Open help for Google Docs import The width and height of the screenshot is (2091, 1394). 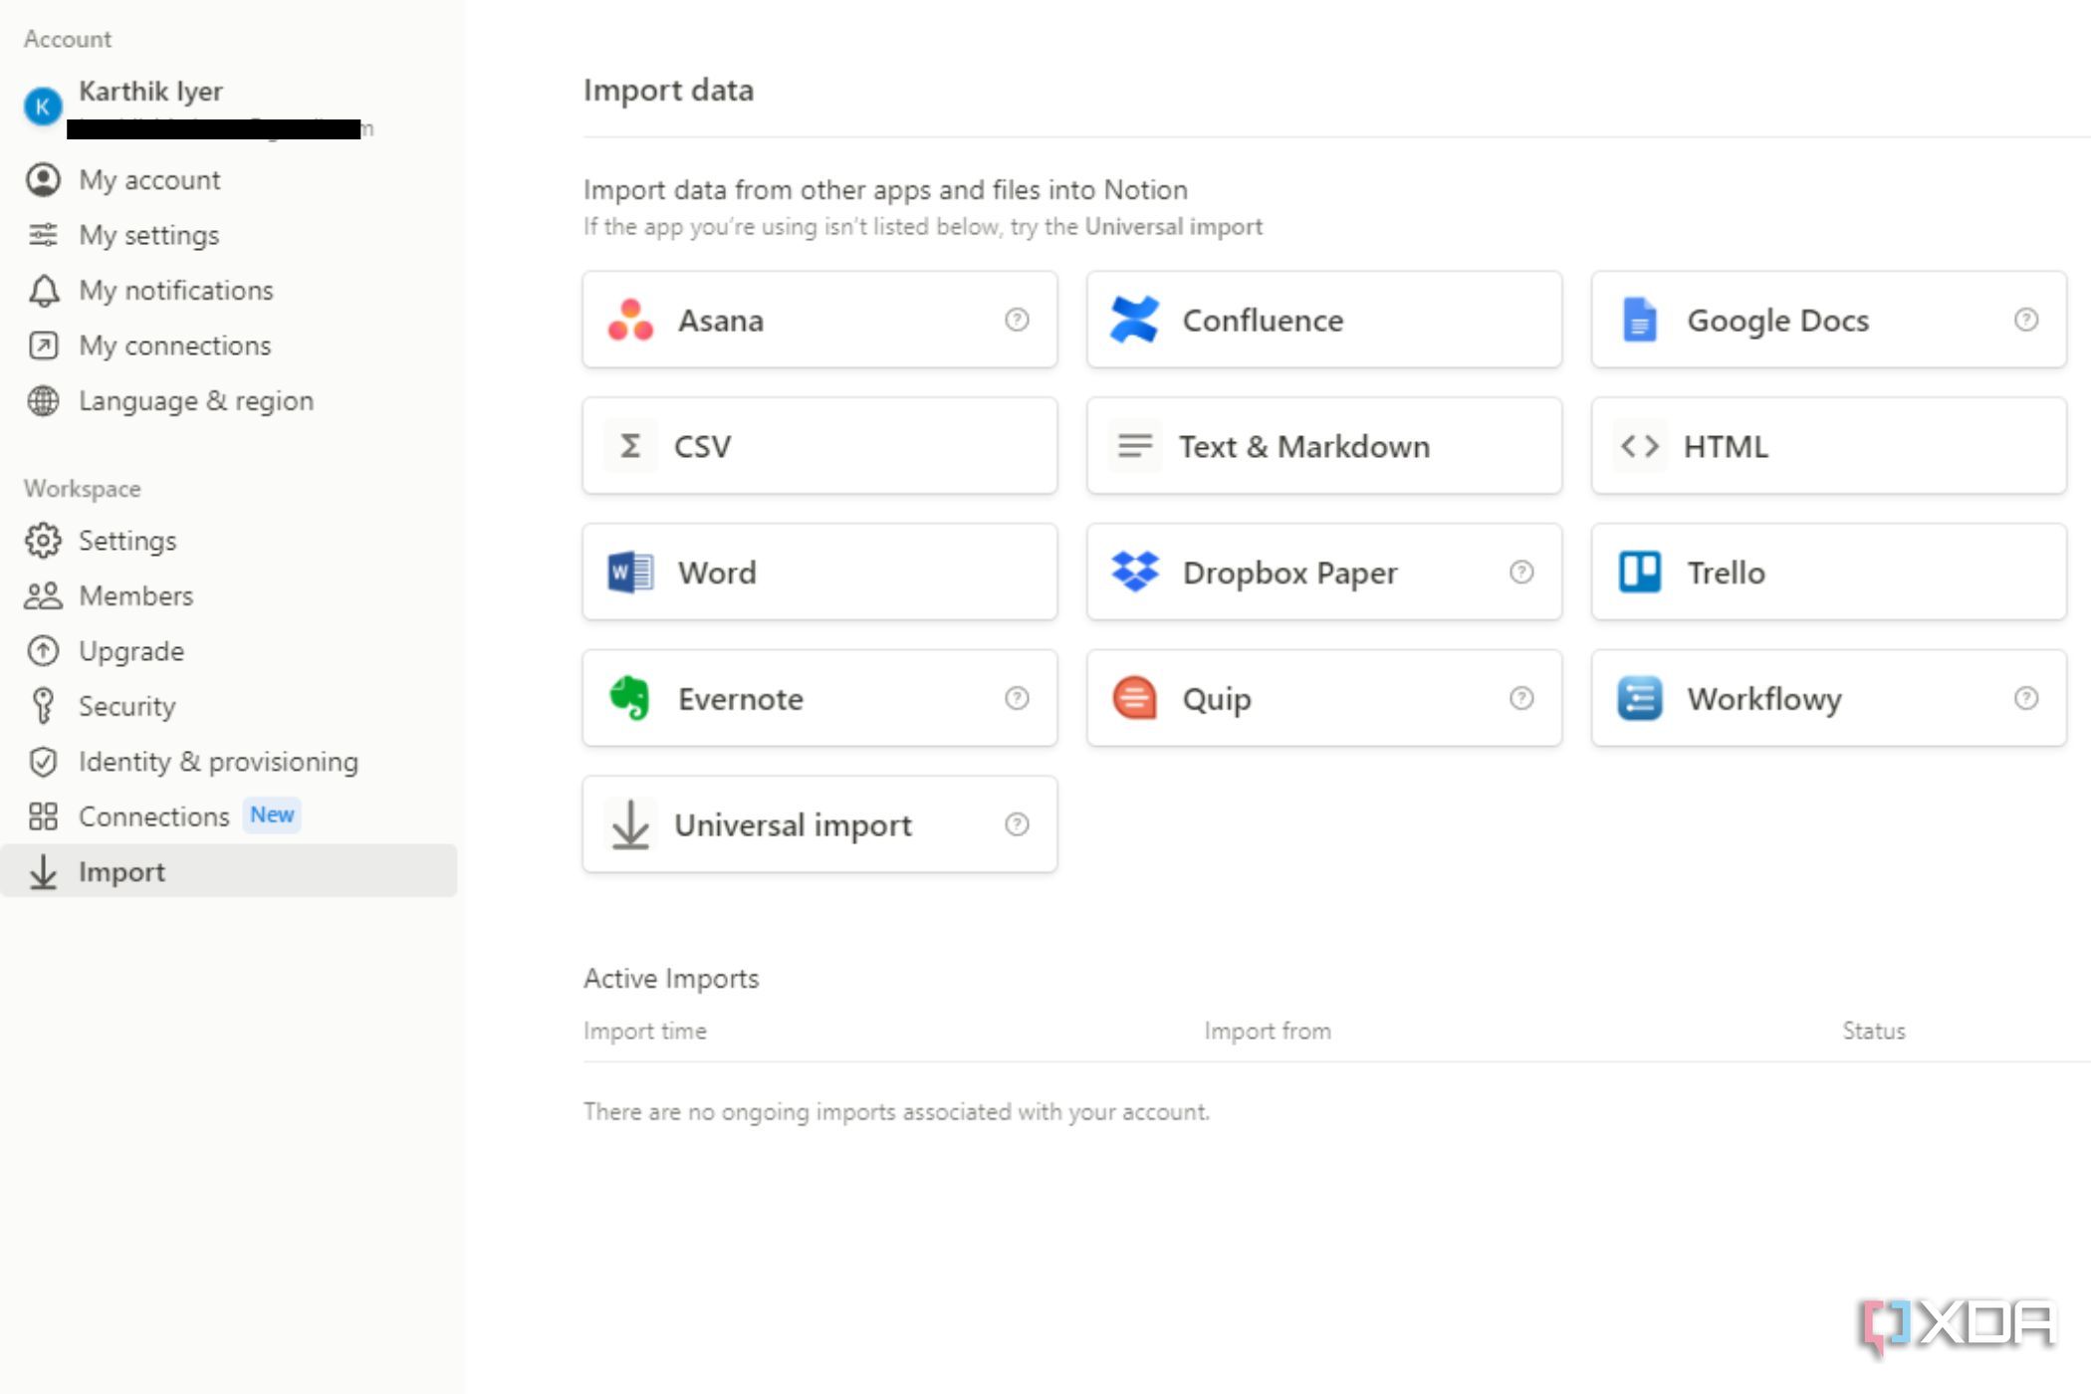pyautogui.click(x=2026, y=320)
